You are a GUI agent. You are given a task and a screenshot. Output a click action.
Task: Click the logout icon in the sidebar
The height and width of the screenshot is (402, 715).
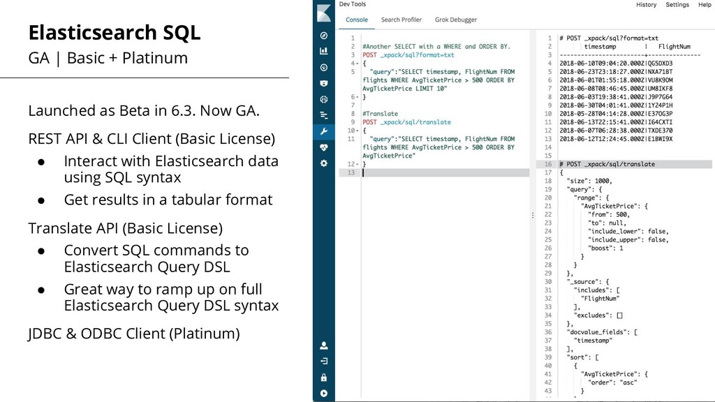pos(324,361)
